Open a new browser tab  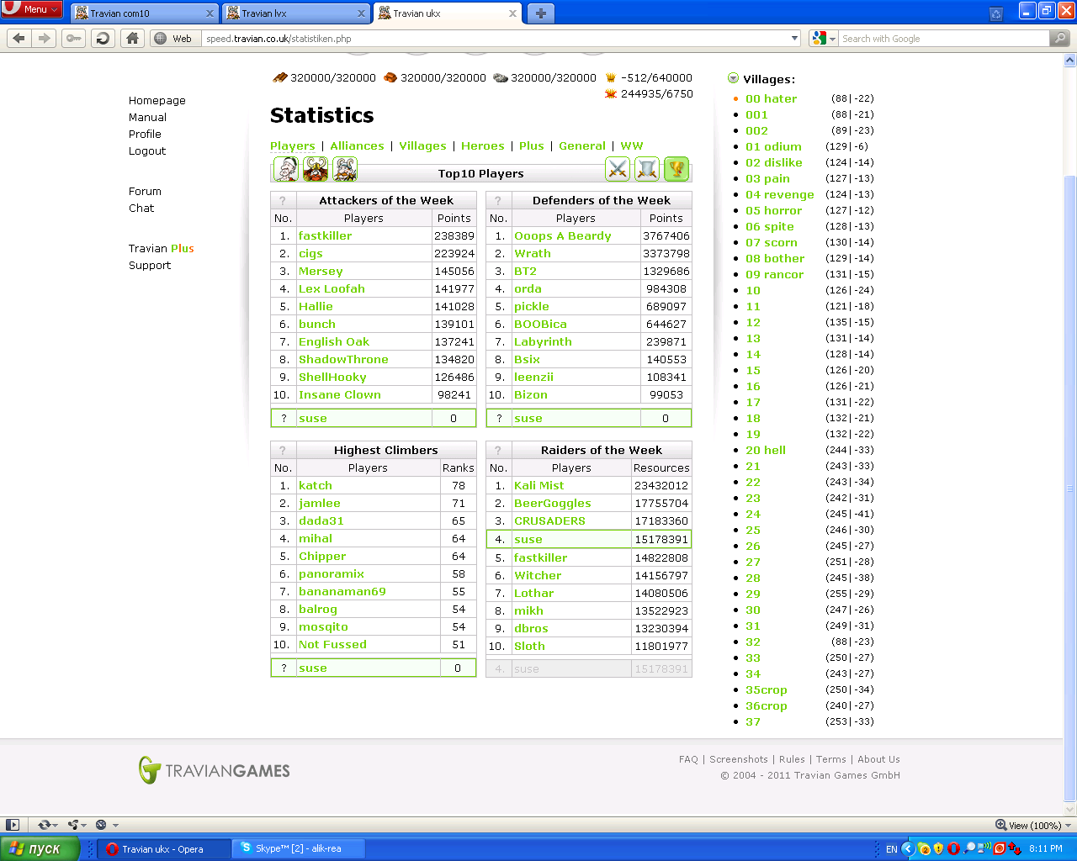[540, 13]
